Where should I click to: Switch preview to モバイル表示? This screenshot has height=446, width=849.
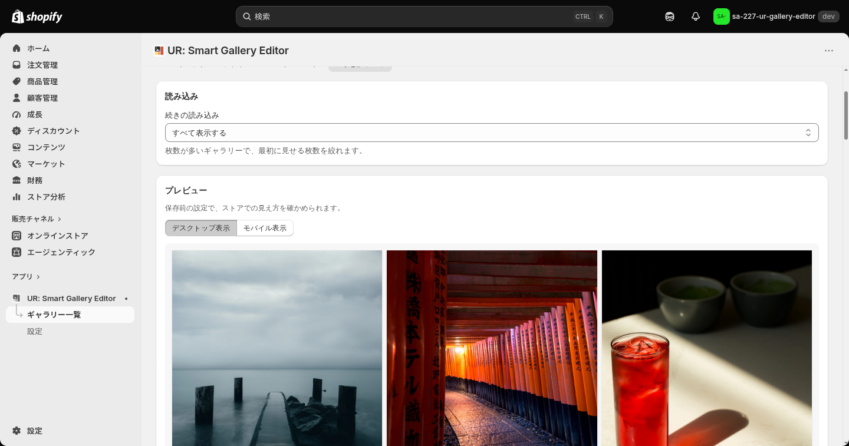click(x=265, y=228)
